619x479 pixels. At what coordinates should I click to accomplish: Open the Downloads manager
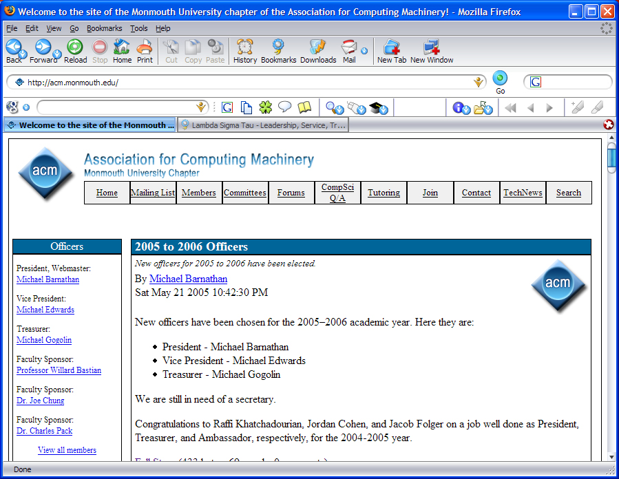[x=317, y=48]
